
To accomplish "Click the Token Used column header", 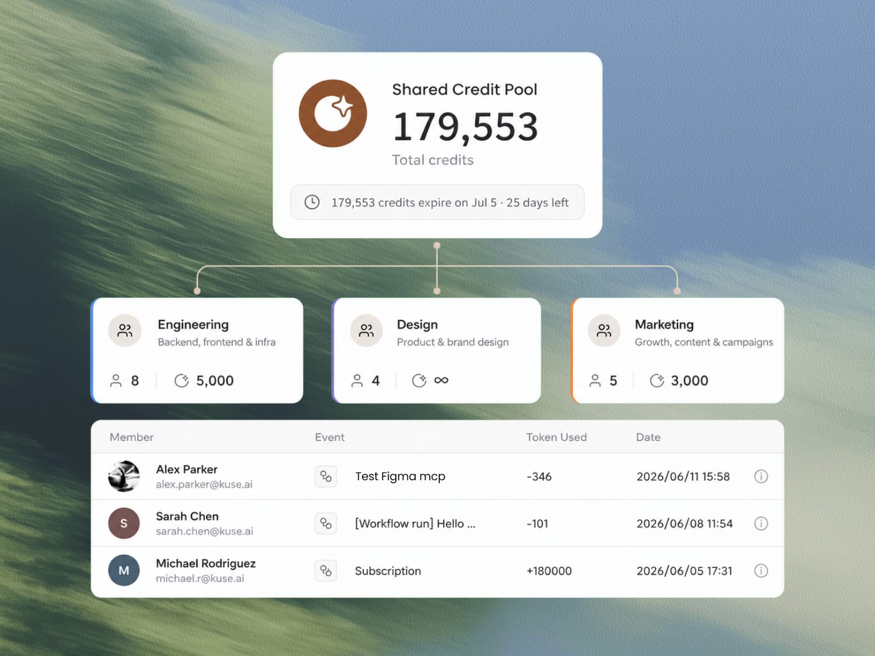I will 557,437.
